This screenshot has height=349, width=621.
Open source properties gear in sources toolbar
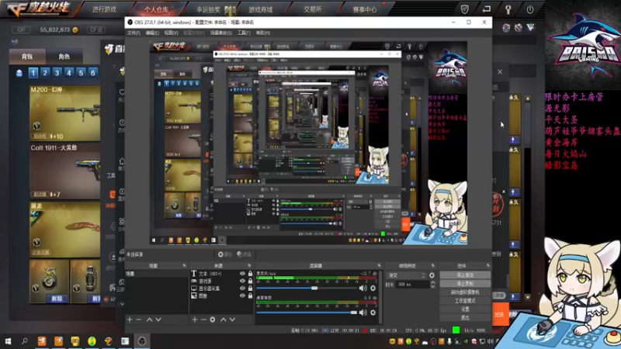(213, 320)
